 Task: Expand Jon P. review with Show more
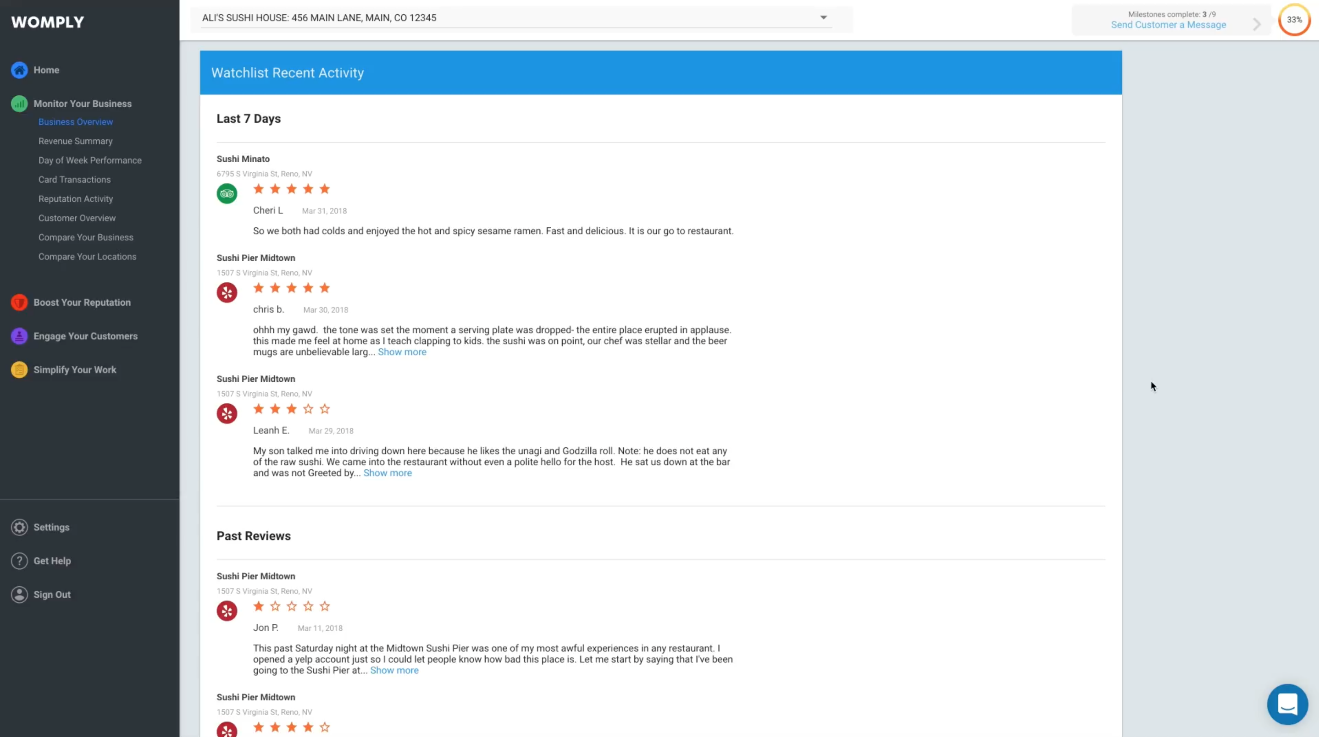tap(394, 671)
